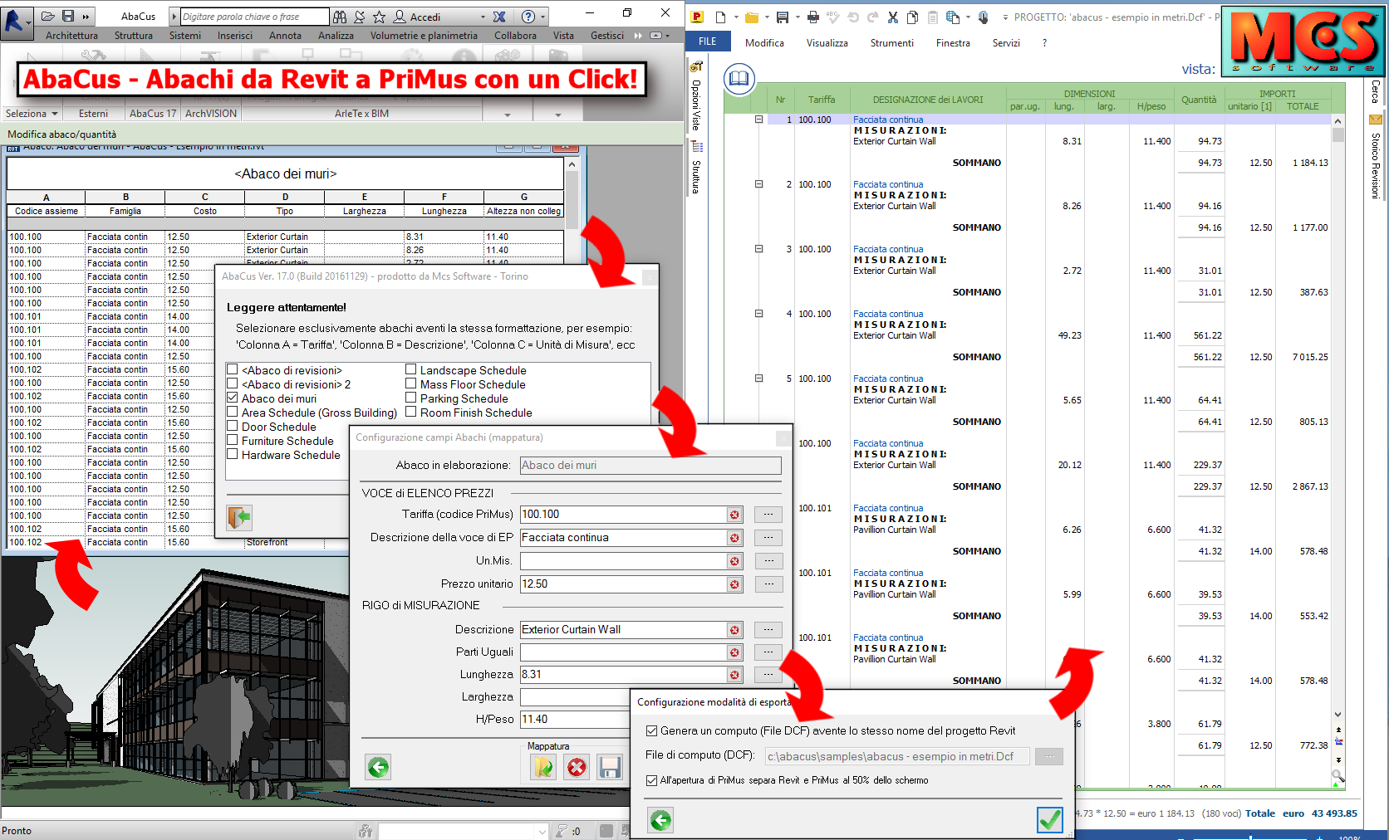The height and width of the screenshot is (840, 1389).
Task: Click the Parti Uguali input field
Action: pyautogui.click(x=623, y=652)
